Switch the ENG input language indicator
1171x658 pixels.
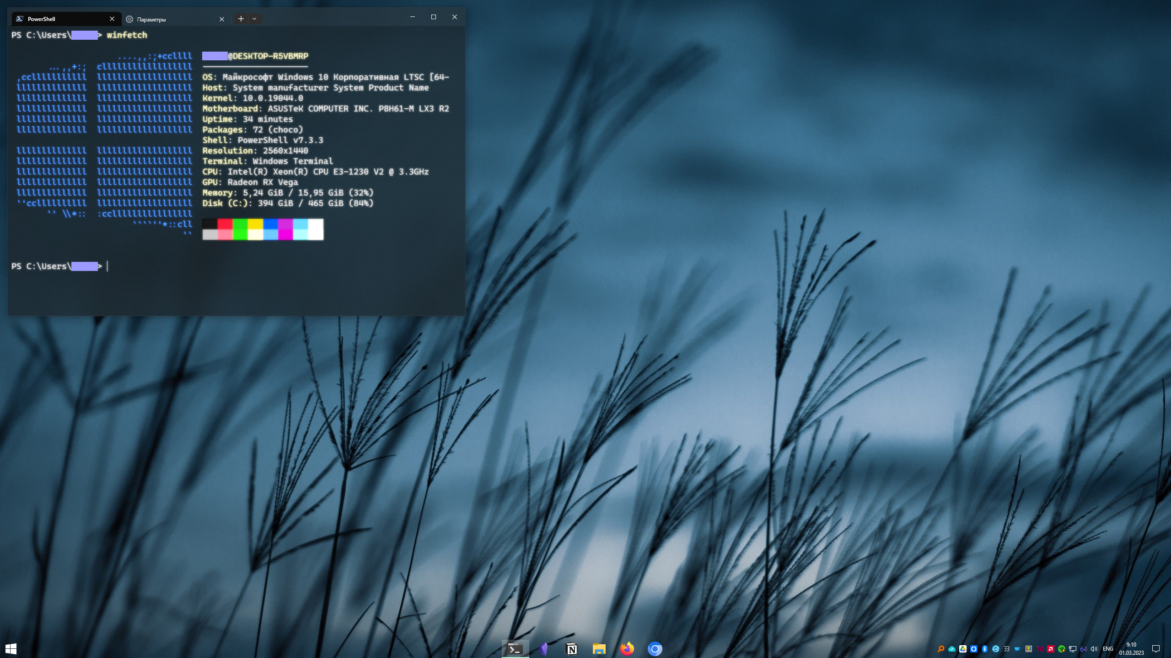pyautogui.click(x=1108, y=649)
